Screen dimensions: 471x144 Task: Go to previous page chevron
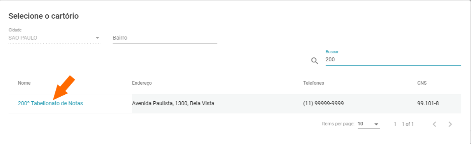[x=434, y=124]
